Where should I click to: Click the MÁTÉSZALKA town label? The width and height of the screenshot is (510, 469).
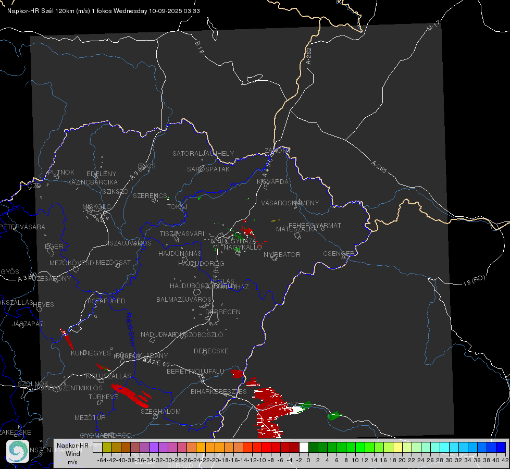click(x=296, y=229)
